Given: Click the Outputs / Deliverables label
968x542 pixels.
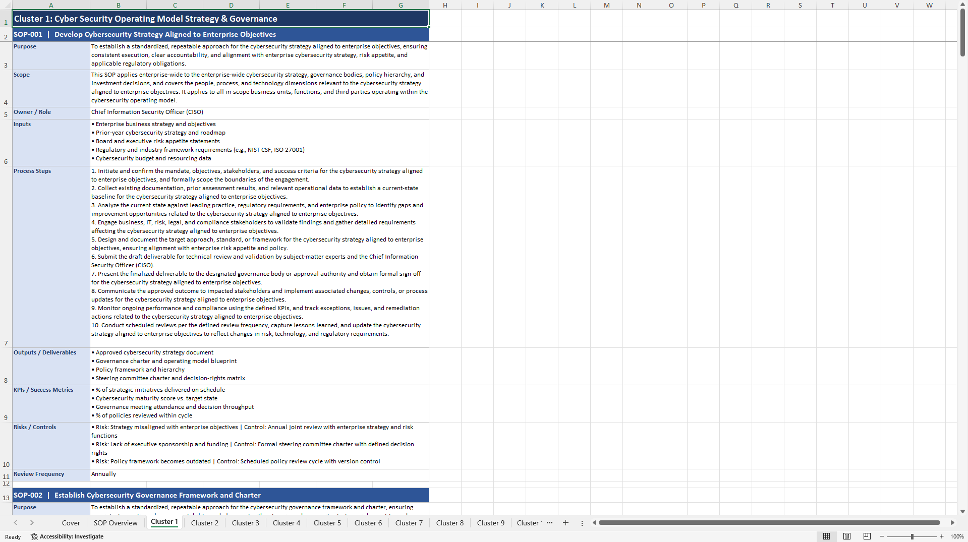Looking at the screenshot, I should click(x=51, y=366).
